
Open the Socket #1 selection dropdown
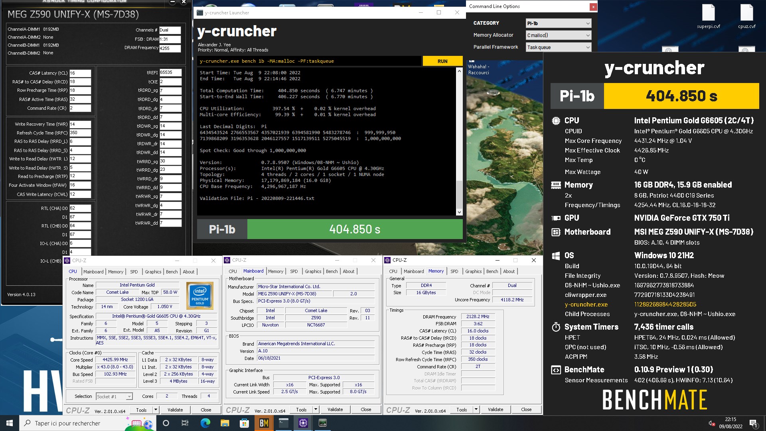point(114,397)
